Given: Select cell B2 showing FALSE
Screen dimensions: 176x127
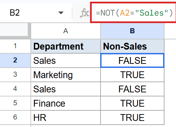Looking at the screenshot, I should coord(132,60).
